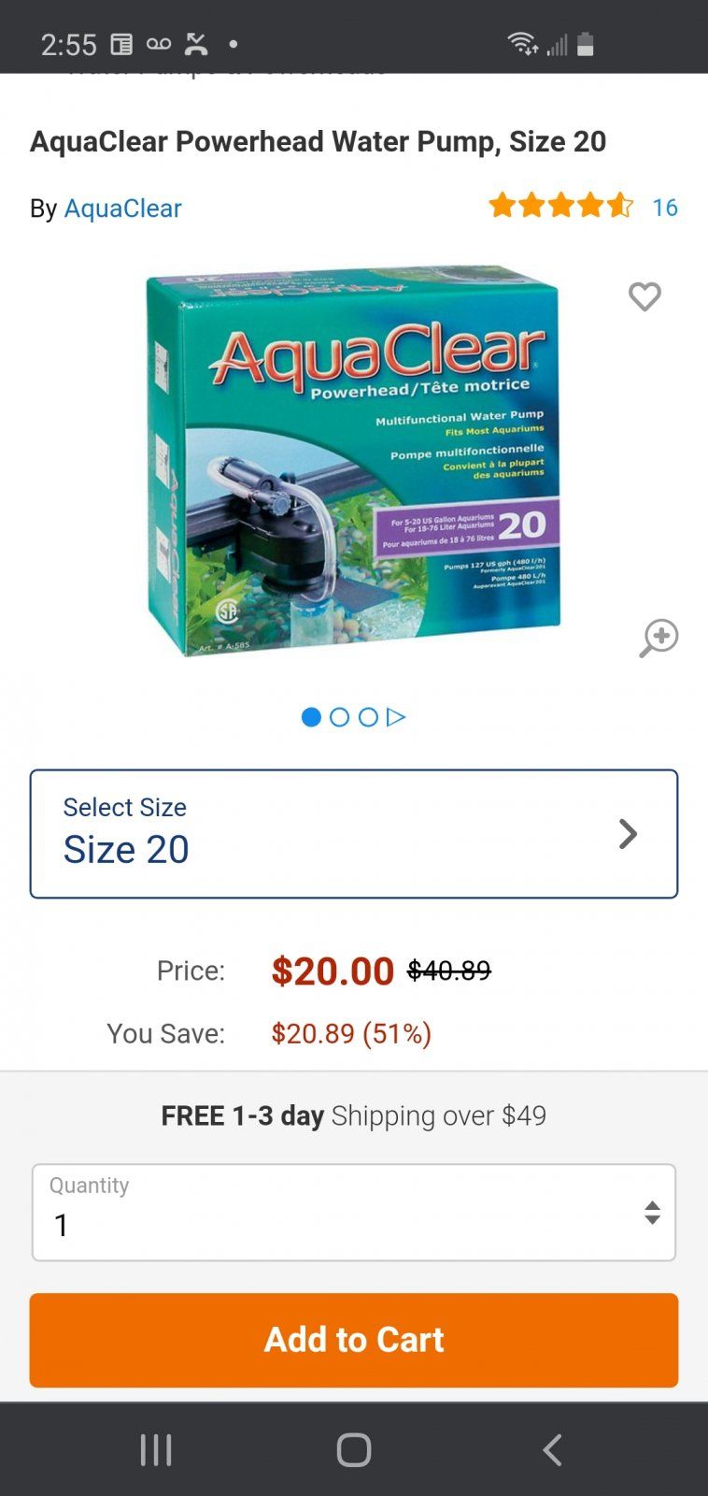Tap the AquaClear Powerhead product image
Viewport: 708px width, 1496px height.
(354, 461)
